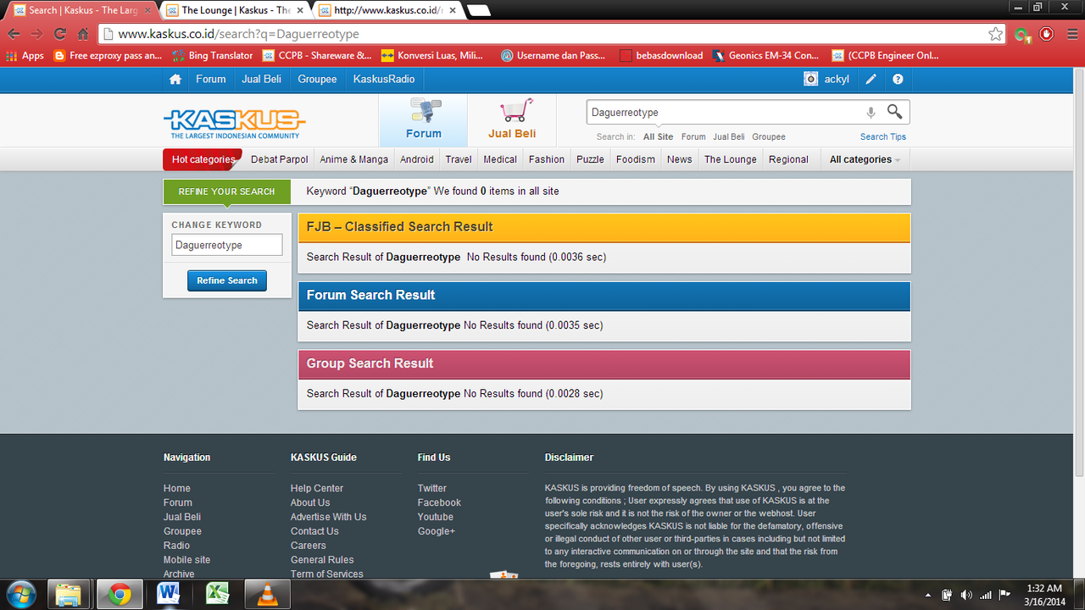Click the ackyl username
1085x610 pixels.
837,79
